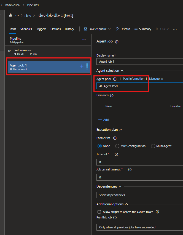Show info for Job cancel timeout
This screenshot has height=235, width=183.
tap(130, 170)
